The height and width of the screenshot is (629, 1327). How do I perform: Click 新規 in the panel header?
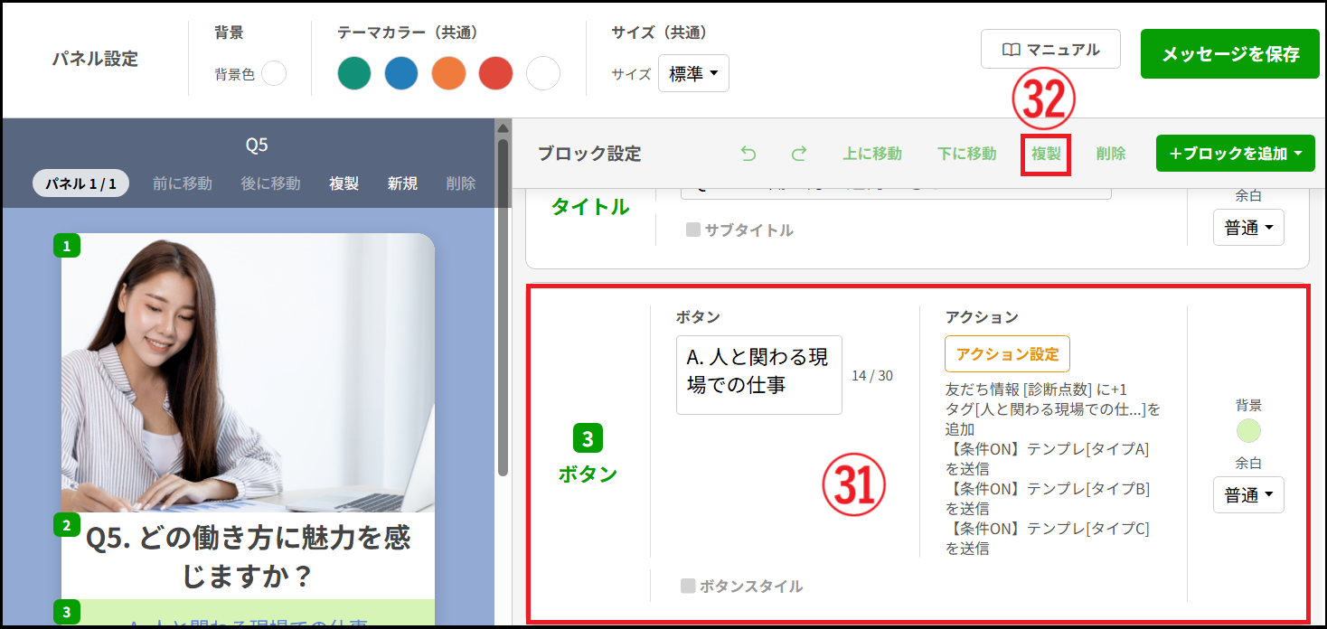[402, 183]
